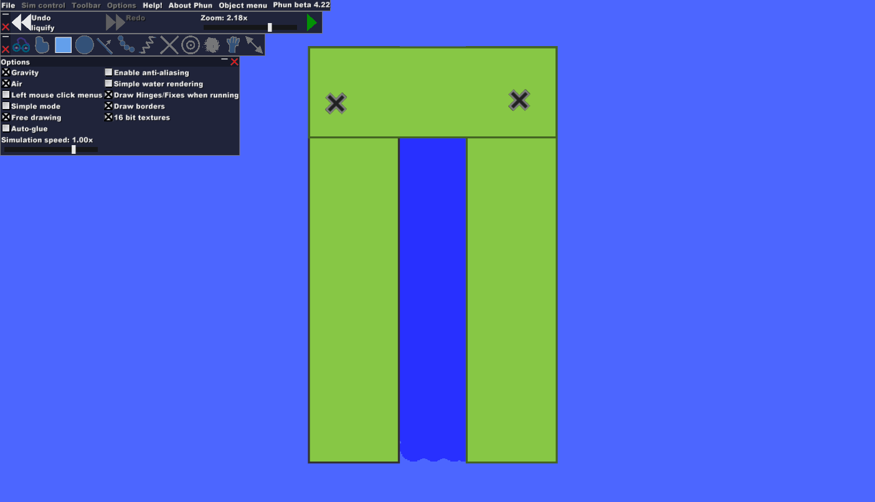Select the spring tool
875x502 pixels.
click(x=147, y=45)
